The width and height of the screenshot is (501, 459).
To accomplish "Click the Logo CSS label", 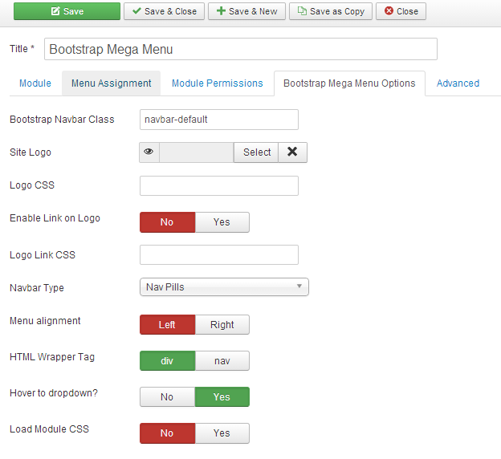I will point(32,185).
